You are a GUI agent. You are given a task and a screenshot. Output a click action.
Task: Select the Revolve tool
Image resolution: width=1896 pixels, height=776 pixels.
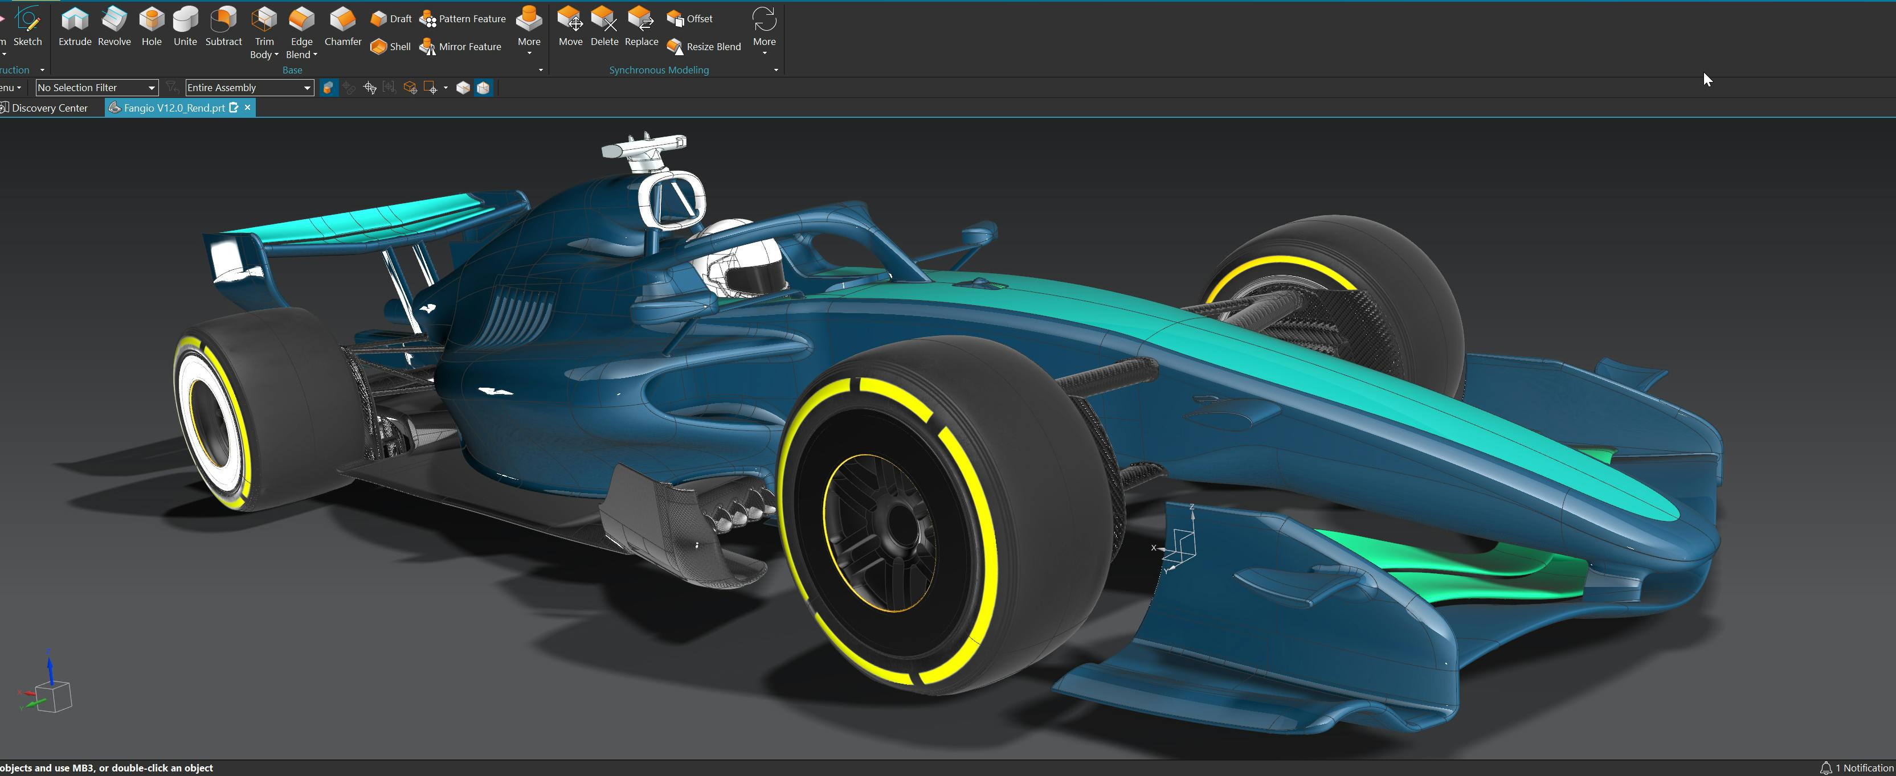(114, 27)
